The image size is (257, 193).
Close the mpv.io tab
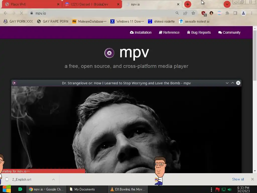(178, 5)
